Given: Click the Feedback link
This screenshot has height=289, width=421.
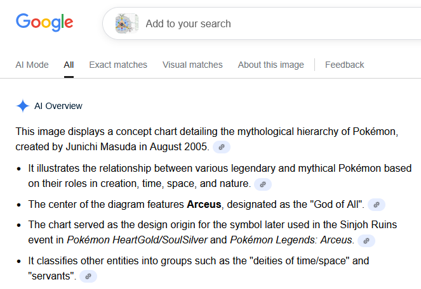Looking at the screenshot, I should (344, 65).
